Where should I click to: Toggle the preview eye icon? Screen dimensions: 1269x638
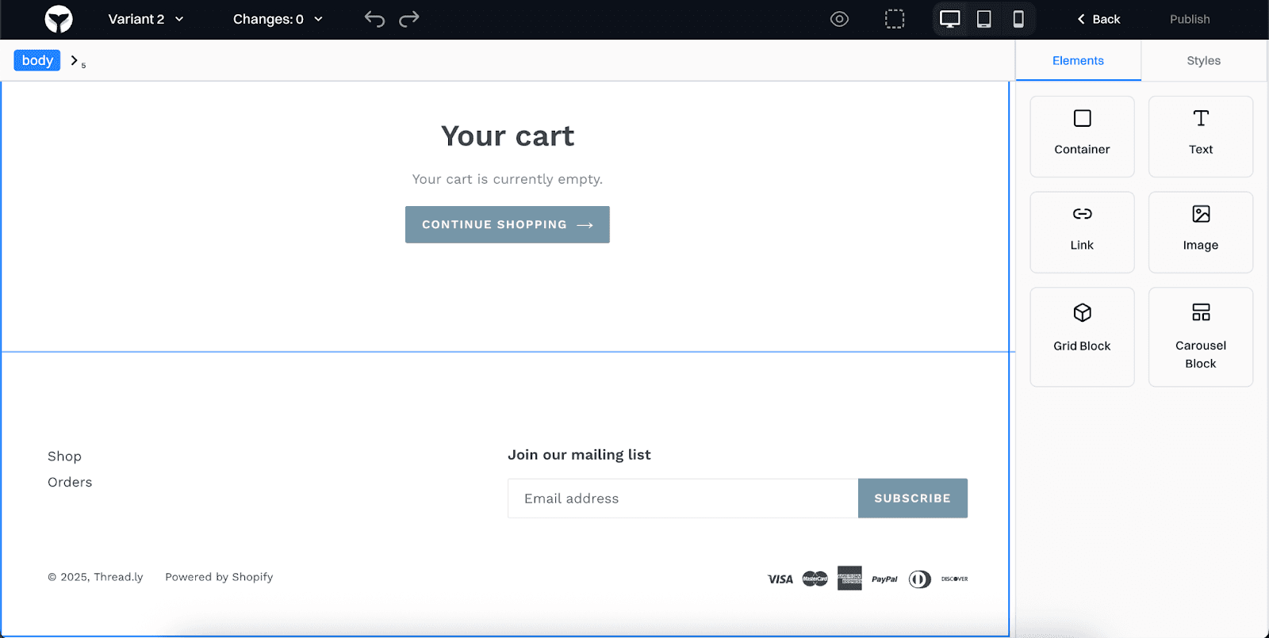(839, 19)
